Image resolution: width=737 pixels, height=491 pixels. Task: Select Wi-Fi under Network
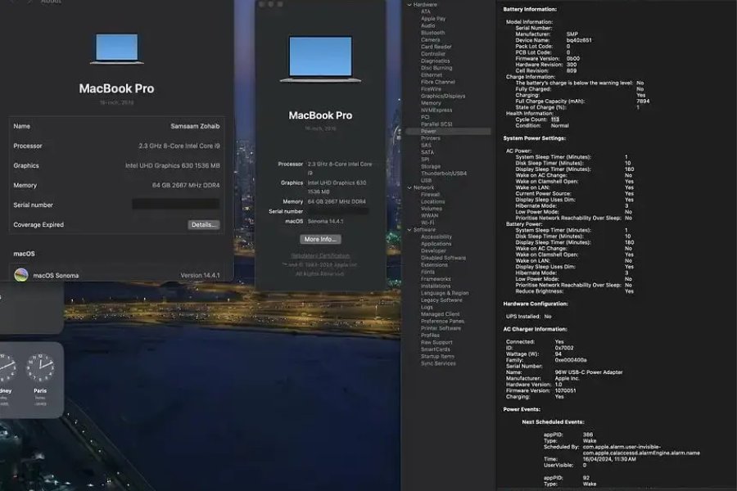point(427,223)
